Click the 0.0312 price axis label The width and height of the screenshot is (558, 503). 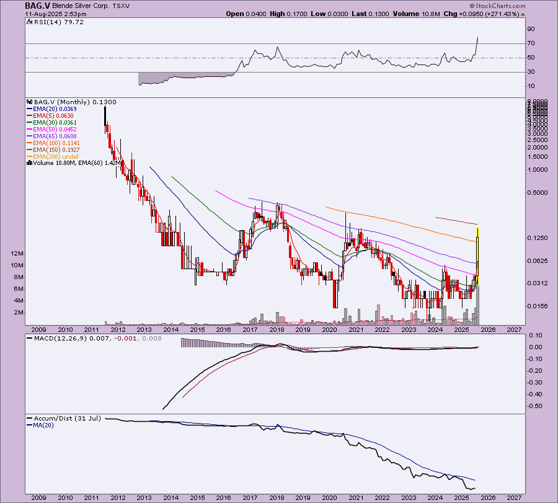(x=538, y=283)
